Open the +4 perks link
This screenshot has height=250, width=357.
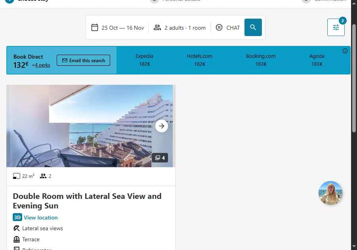pos(41,65)
